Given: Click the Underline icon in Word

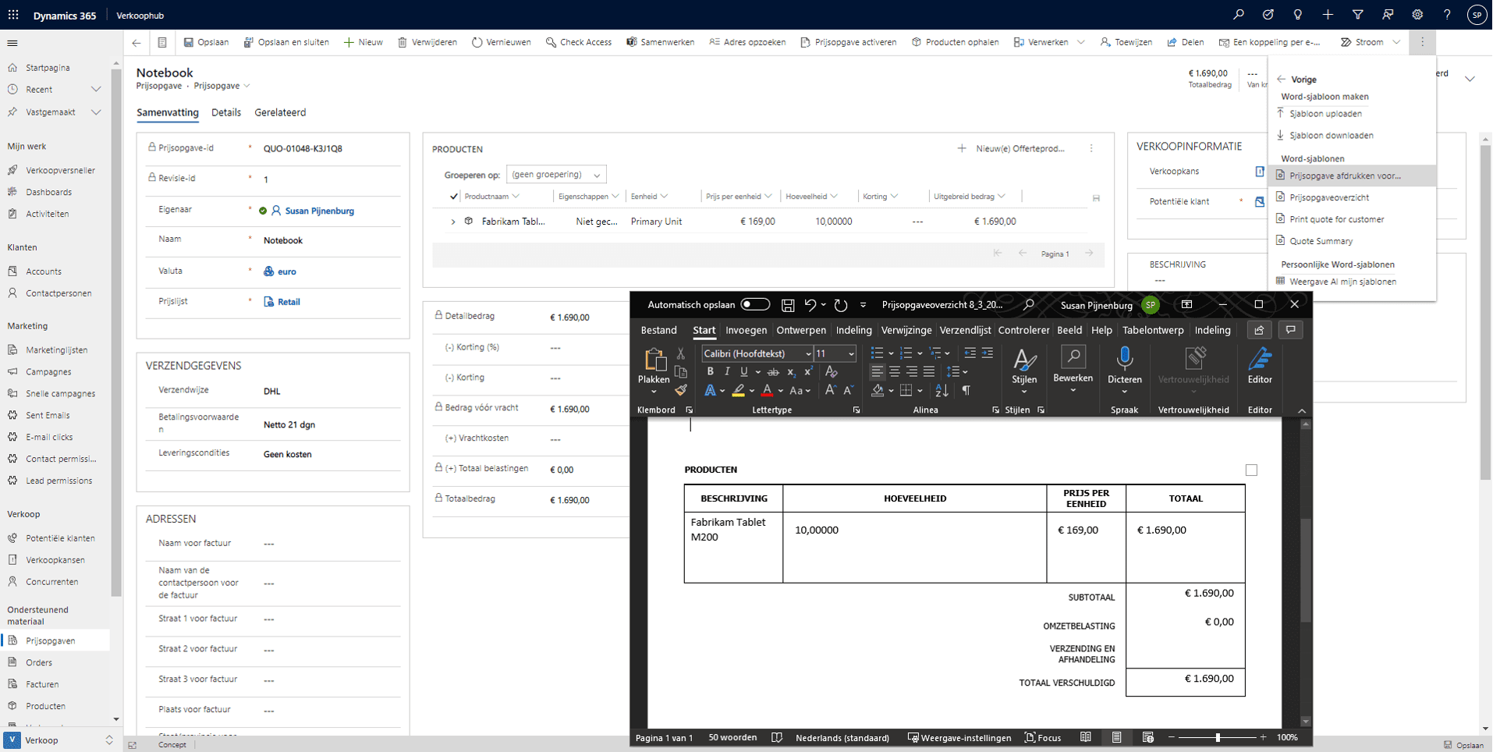Looking at the screenshot, I should pyautogui.click(x=743, y=372).
